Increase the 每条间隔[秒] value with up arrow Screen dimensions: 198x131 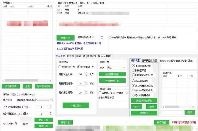[x=102, y=37]
